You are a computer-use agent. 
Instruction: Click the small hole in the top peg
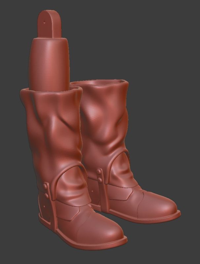coord(45,23)
